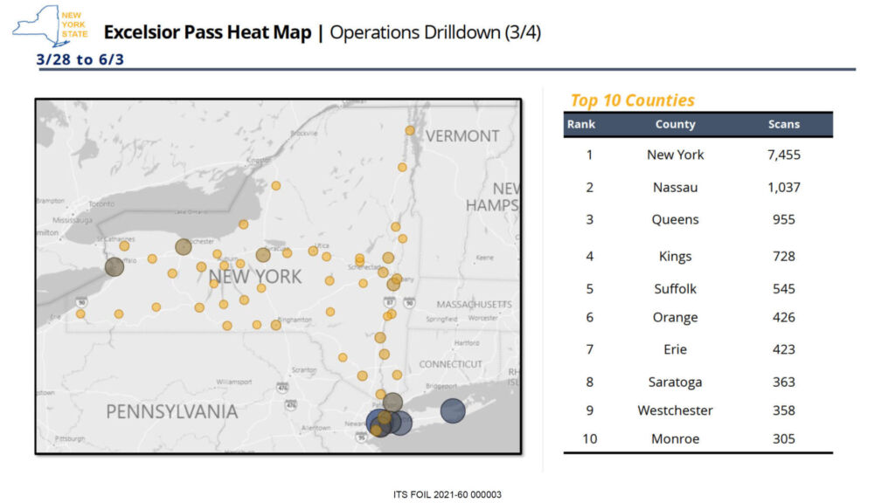Click the "PENNSYLVANIA" label on the map

point(172,412)
